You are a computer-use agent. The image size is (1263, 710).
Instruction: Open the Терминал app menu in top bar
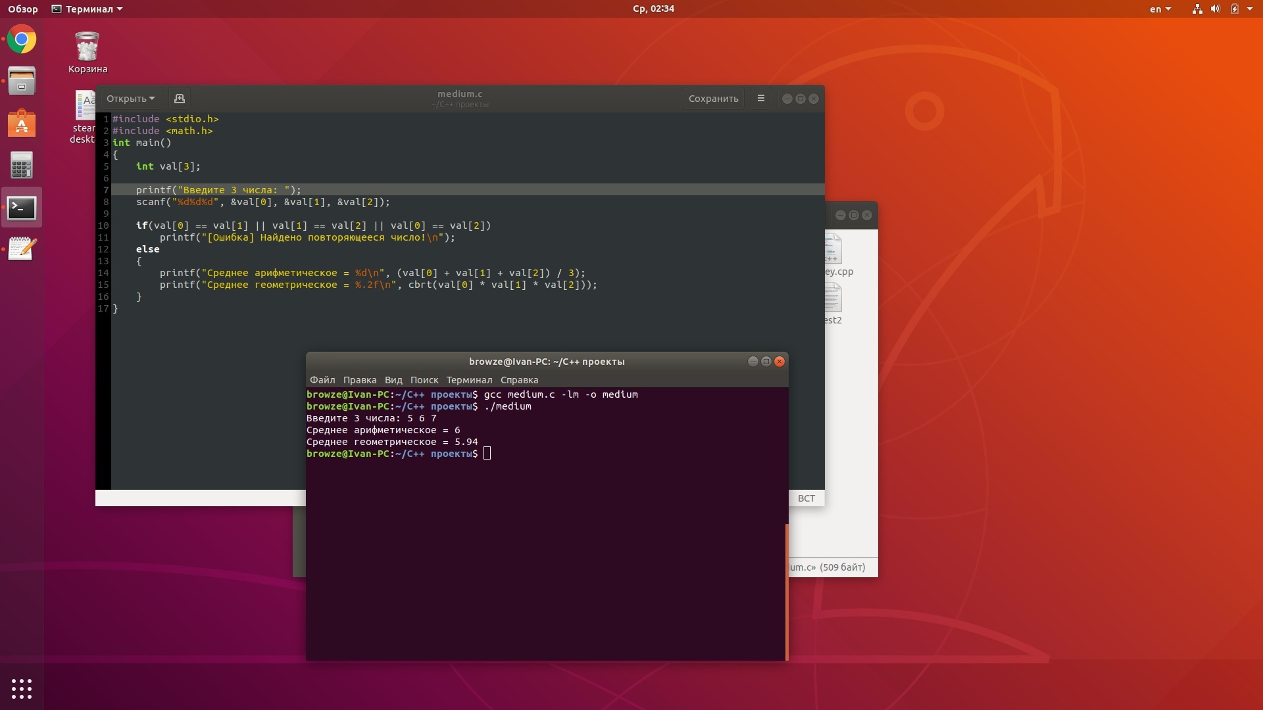[87, 9]
